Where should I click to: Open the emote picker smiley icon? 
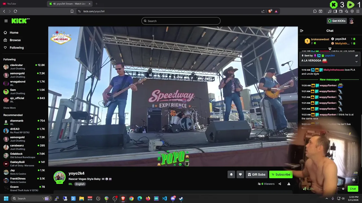[x=354, y=180]
